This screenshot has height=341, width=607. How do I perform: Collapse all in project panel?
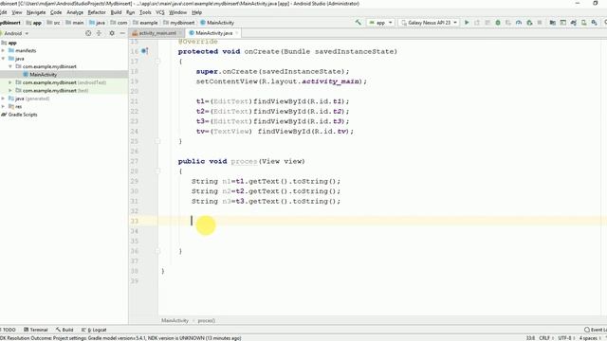(99, 33)
